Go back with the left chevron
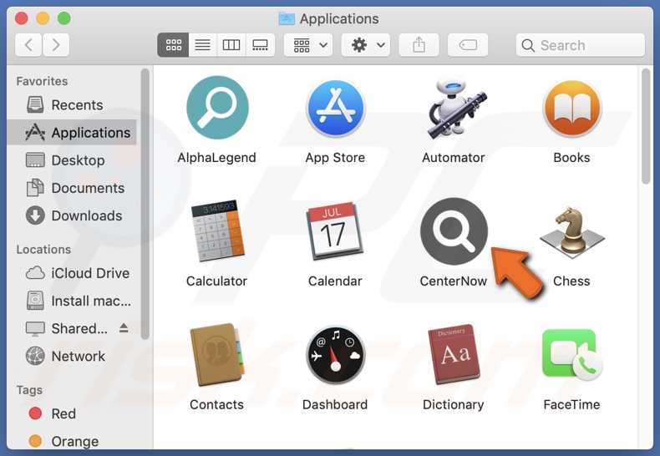Image resolution: width=660 pixels, height=456 pixels. (28, 45)
